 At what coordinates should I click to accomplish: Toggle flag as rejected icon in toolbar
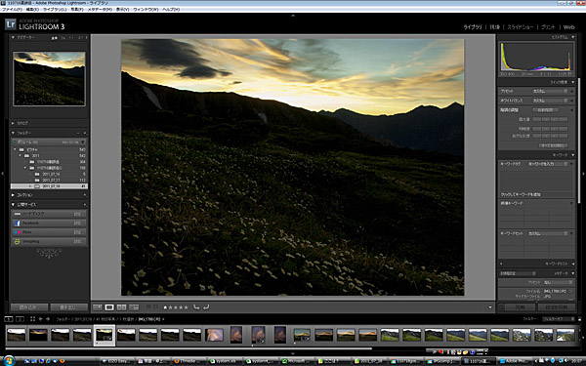coord(155,307)
